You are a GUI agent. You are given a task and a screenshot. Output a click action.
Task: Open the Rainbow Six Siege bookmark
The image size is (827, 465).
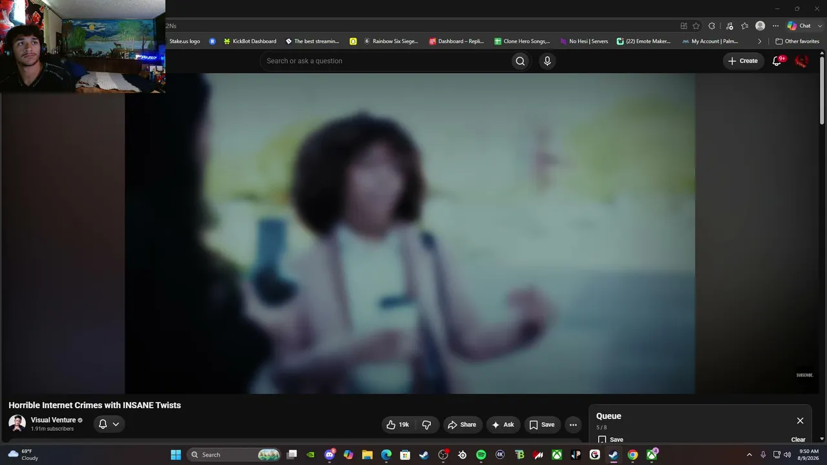pyautogui.click(x=390, y=41)
